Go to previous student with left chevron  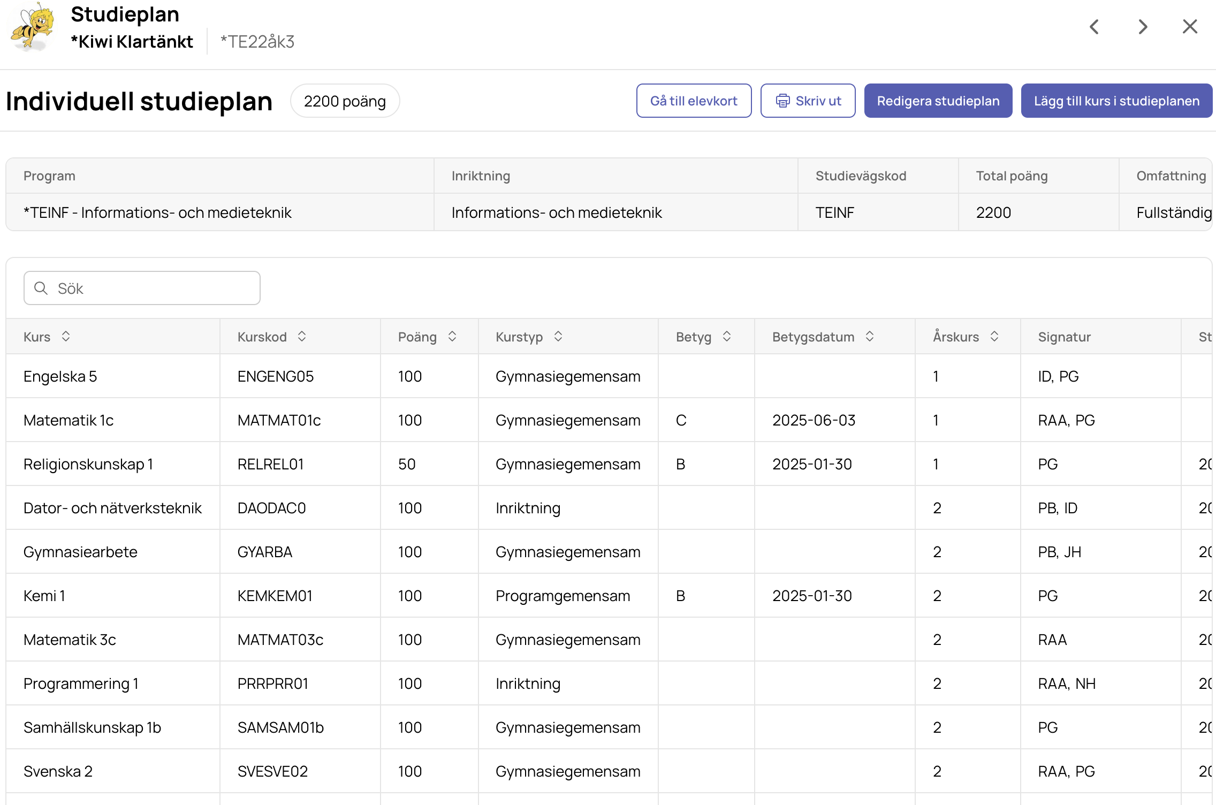pos(1095,27)
